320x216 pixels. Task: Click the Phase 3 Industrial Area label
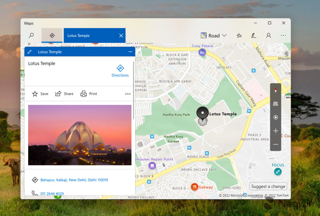(254, 137)
